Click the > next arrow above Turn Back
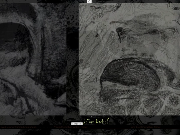This screenshot has width=180, height=135. coord(91,117)
